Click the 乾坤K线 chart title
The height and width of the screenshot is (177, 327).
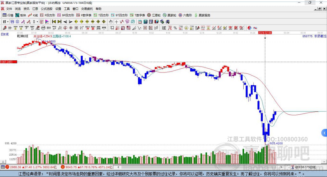[23, 36]
